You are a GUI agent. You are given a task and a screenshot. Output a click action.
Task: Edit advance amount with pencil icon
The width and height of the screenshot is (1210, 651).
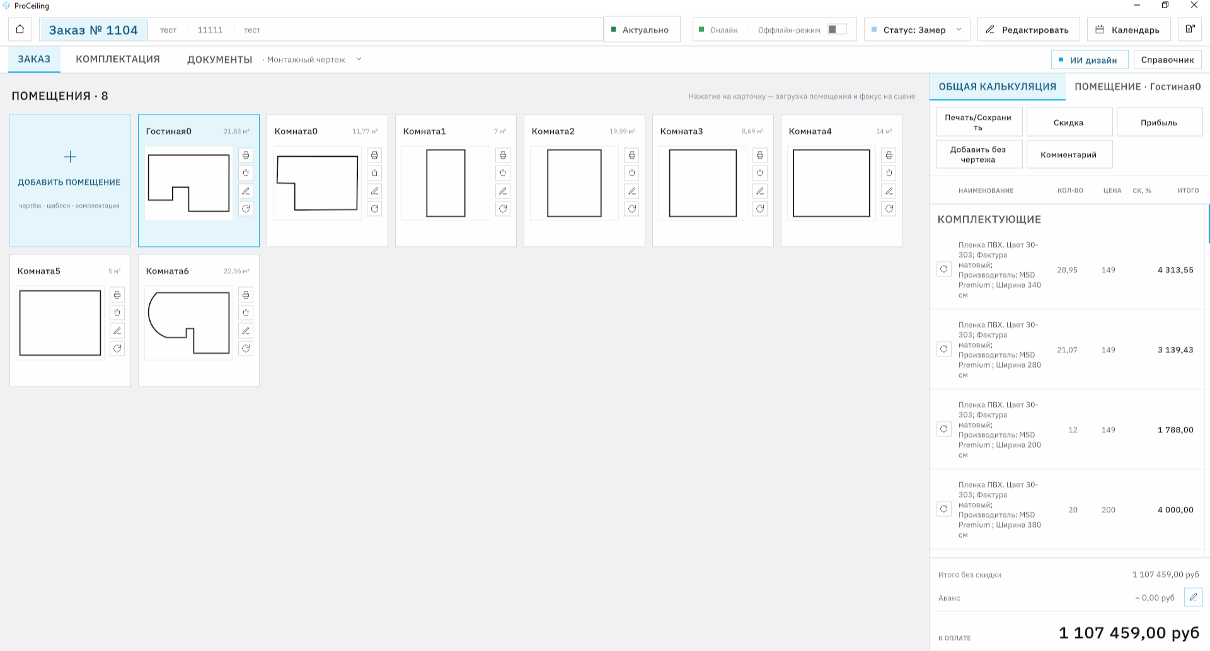(1193, 597)
